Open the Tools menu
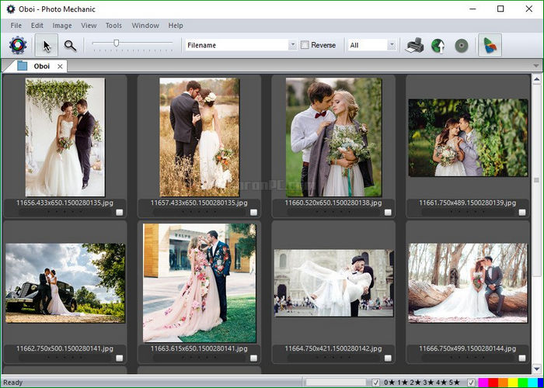544x388 pixels. click(x=113, y=26)
